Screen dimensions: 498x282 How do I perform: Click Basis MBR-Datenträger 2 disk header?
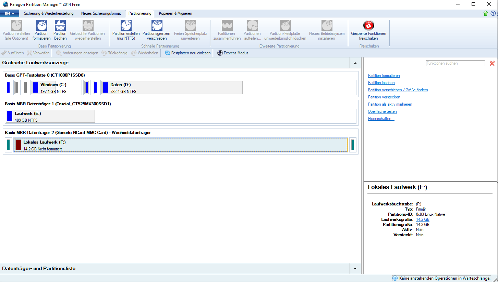coord(78,132)
